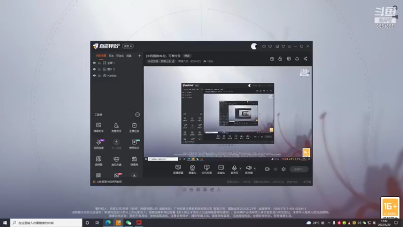Select the 图片 2 source row

click(x=117, y=69)
